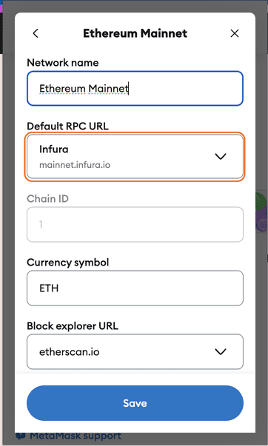Click the colorful icon behind the dialog's right edge
The image size is (268, 446).
tap(261, 211)
